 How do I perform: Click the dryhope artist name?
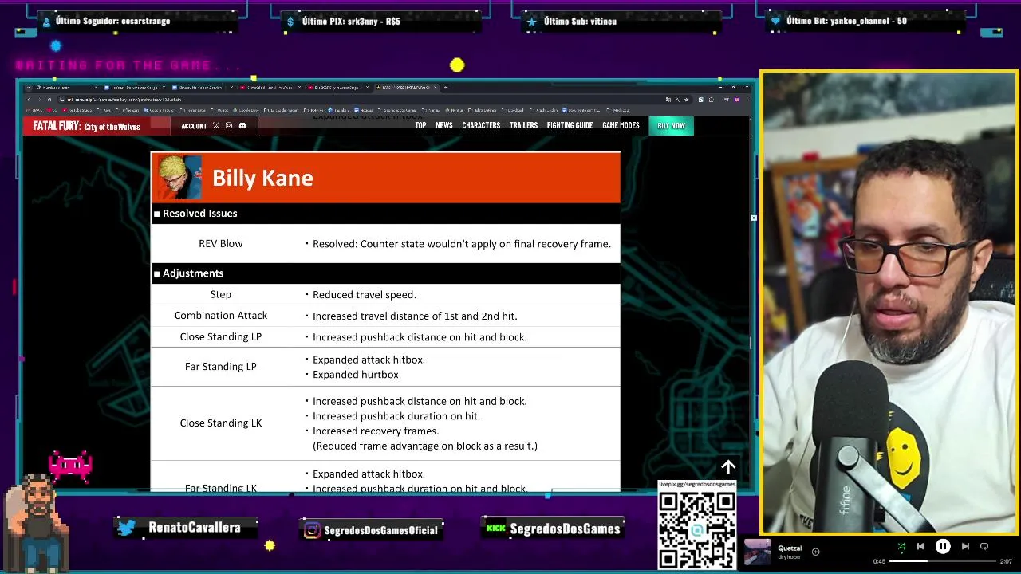(x=787, y=557)
